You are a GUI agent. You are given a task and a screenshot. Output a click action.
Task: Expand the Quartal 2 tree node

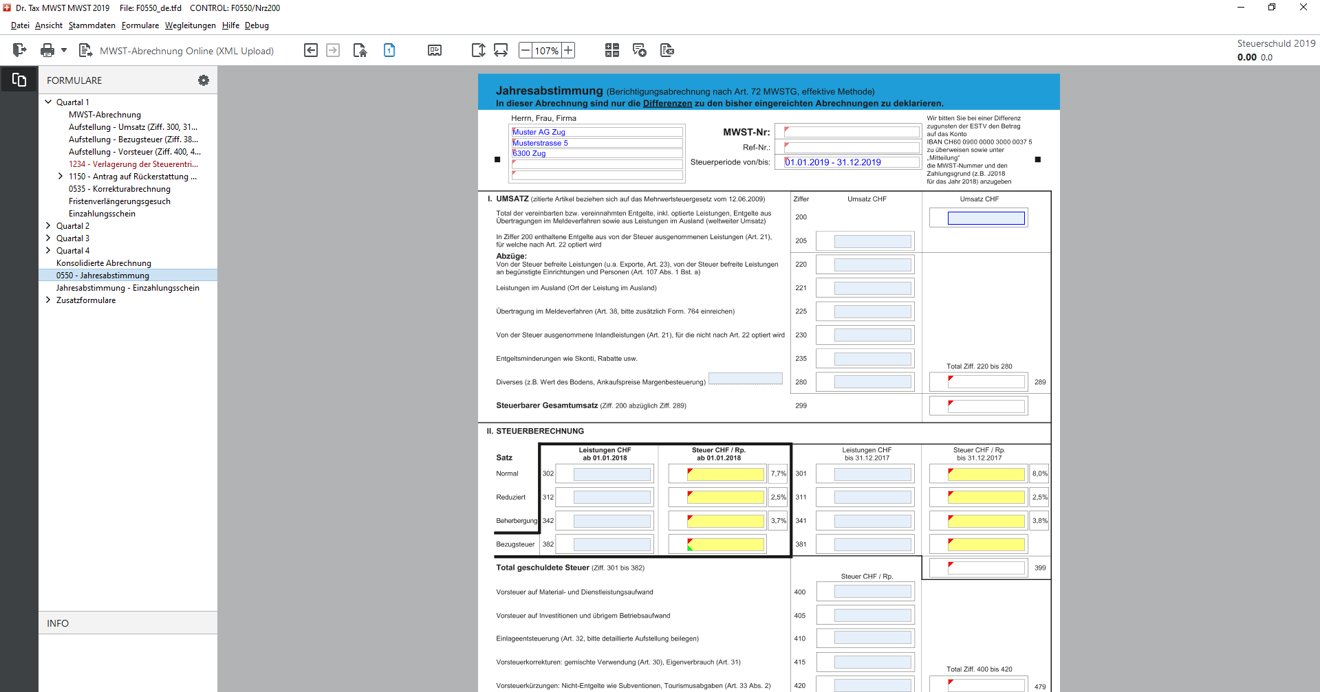[48, 225]
